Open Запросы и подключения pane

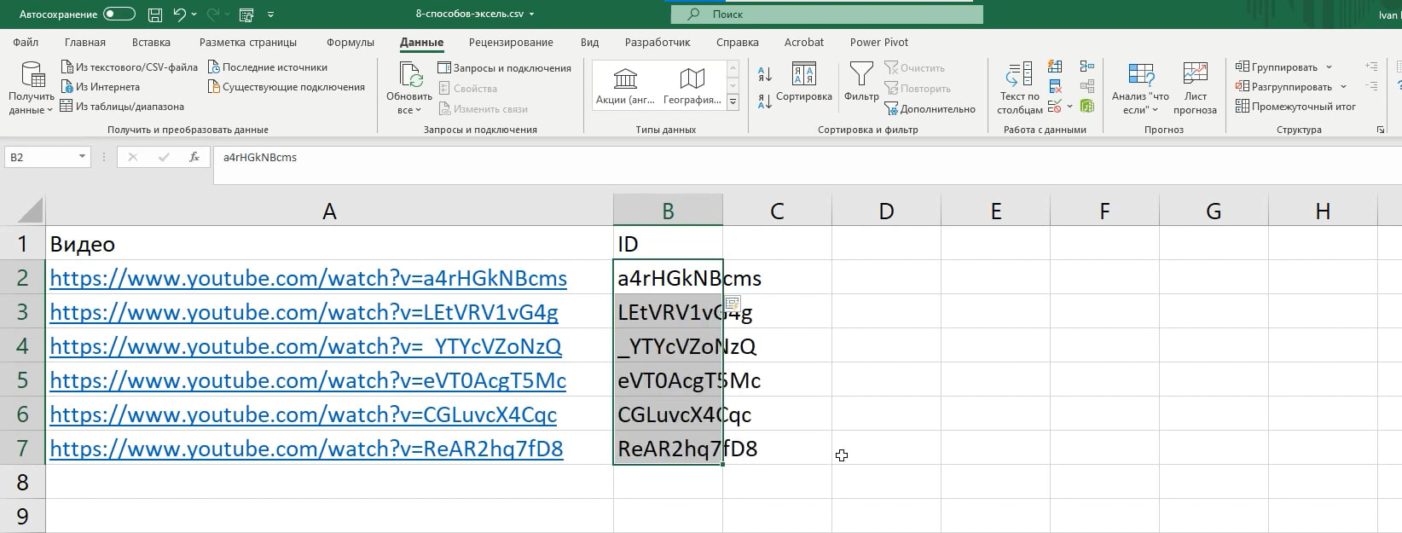tap(504, 68)
